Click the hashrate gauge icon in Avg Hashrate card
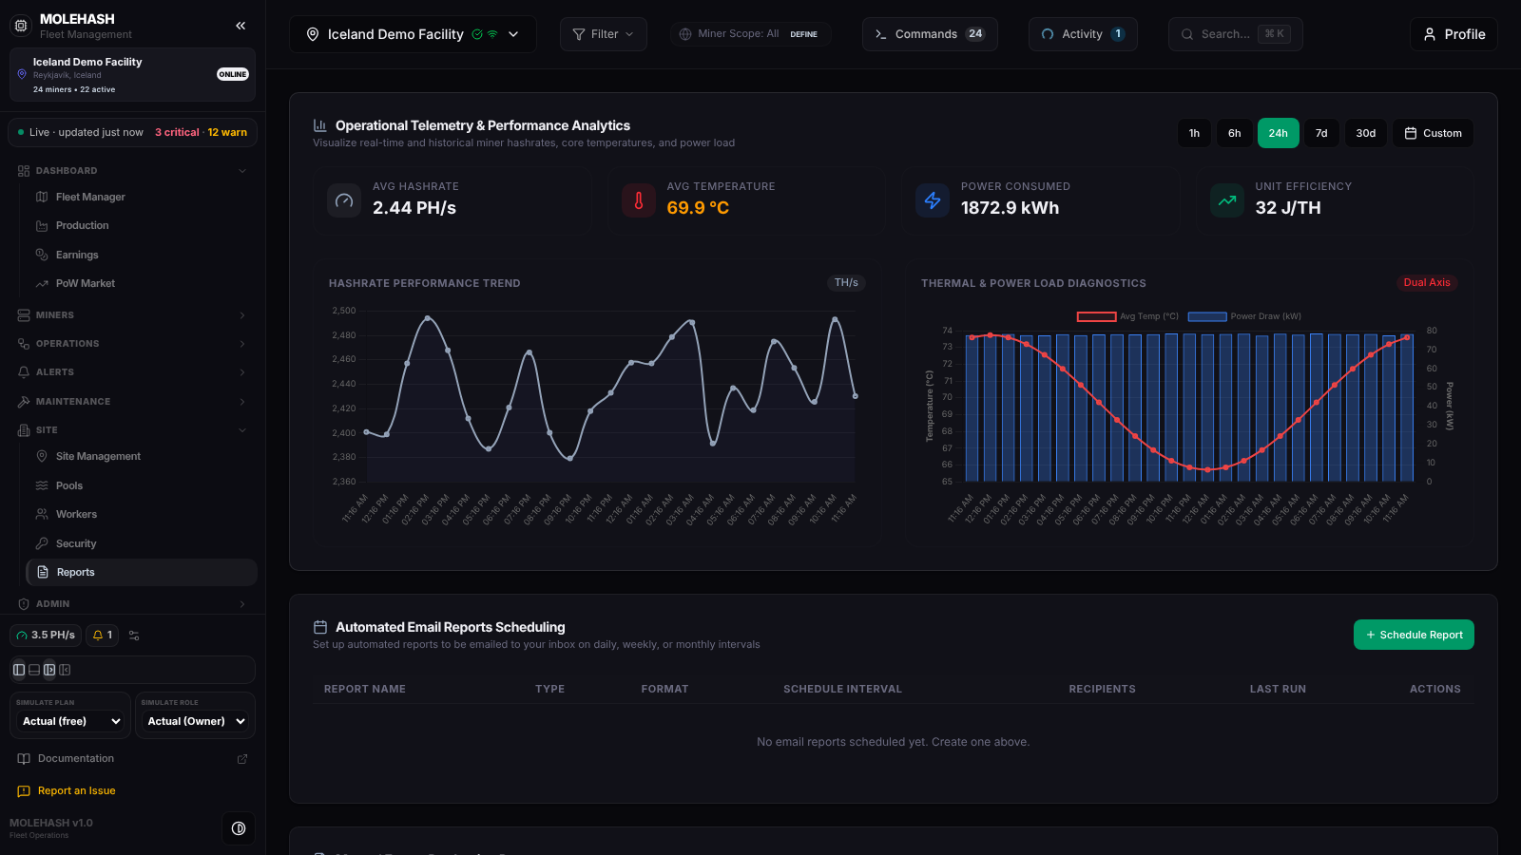 (344, 200)
